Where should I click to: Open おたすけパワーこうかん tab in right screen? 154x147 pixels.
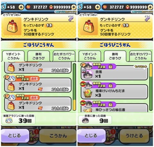coord(141,56)
